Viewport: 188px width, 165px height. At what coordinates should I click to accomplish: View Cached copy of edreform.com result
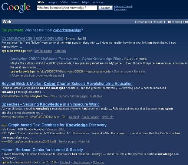click(x=63, y=96)
